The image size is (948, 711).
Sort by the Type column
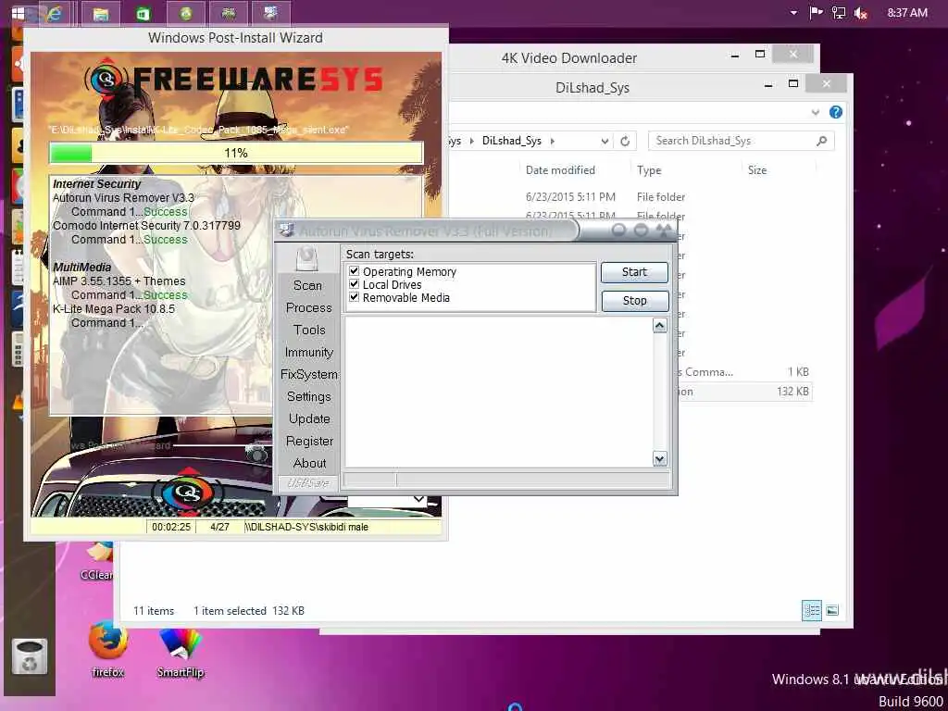649,170
